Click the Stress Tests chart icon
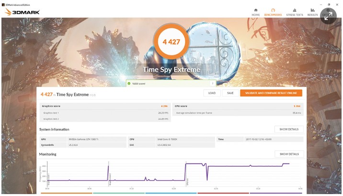This screenshot has height=196, width=343. (x=295, y=10)
